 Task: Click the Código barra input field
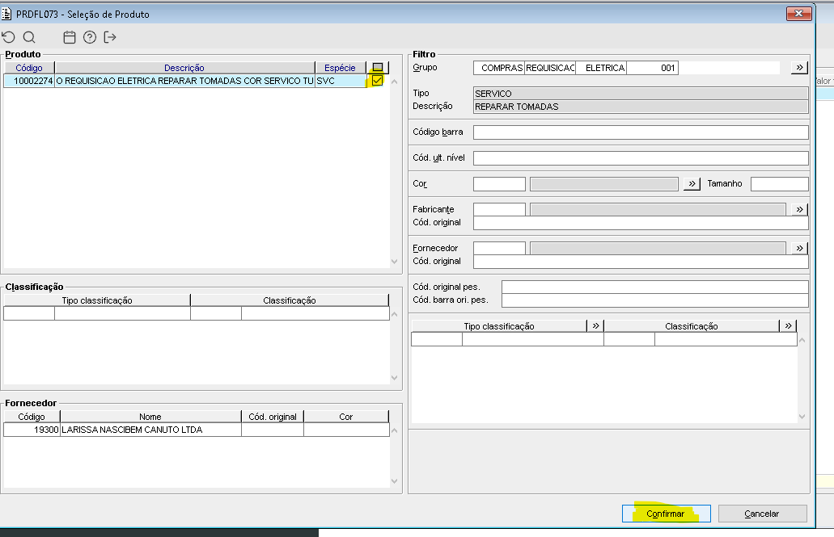pyautogui.click(x=640, y=132)
